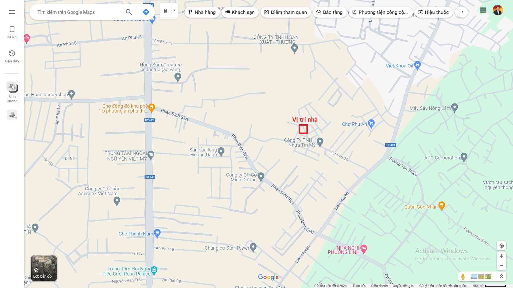Center map on my location
Viewport: 513px width, 288px height.
[x=502, y=246]
